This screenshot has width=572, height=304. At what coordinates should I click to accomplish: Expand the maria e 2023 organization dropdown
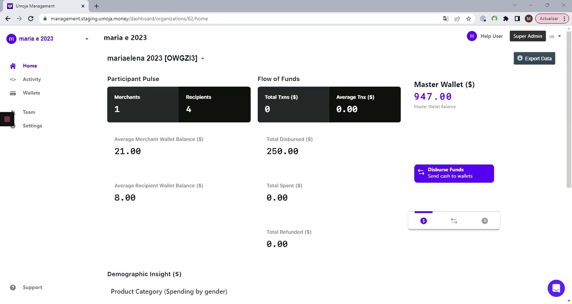coord(87,39)
